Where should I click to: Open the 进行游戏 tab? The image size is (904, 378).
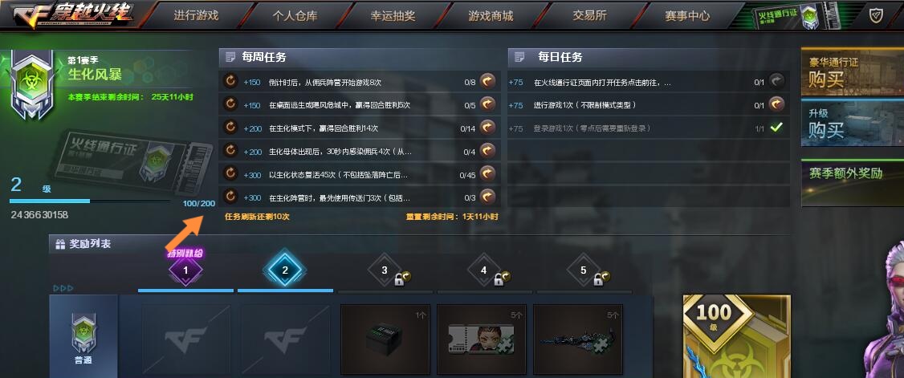[196, 15]
